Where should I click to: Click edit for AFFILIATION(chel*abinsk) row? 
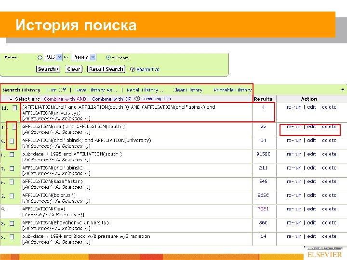click(x=311, y=168)
